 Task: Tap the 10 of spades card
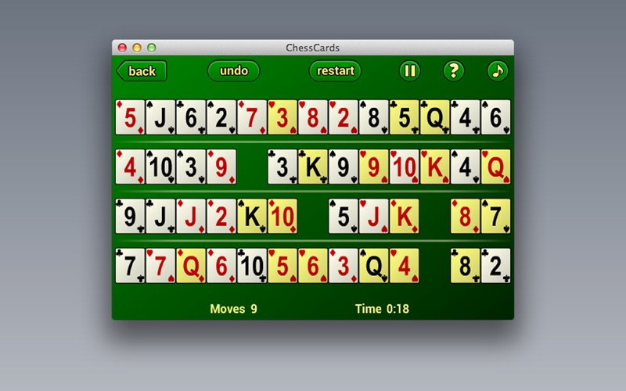pos(160,167)
